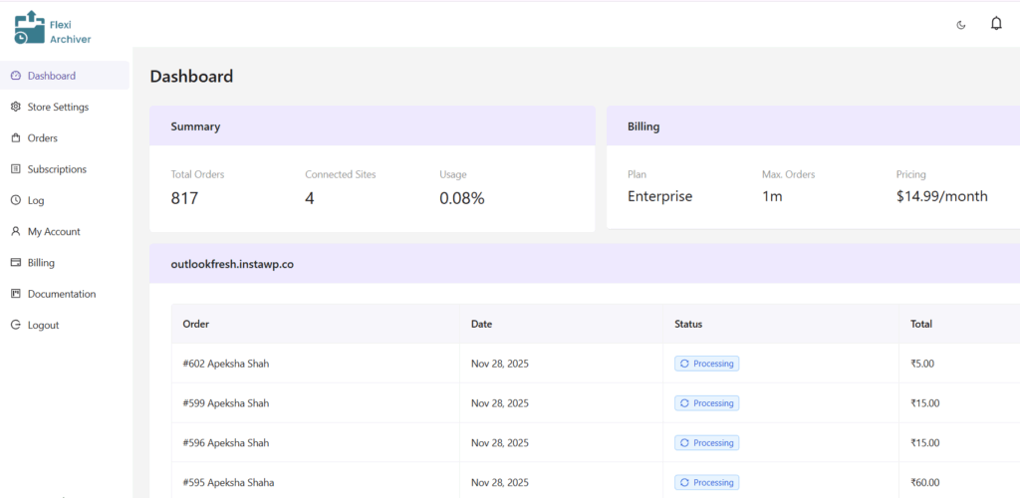Screen dimensions: 1020x498
Task: Click the outlookfresh.instawp.co site heading
Action: pyautogui.click(x=232, y=265)
